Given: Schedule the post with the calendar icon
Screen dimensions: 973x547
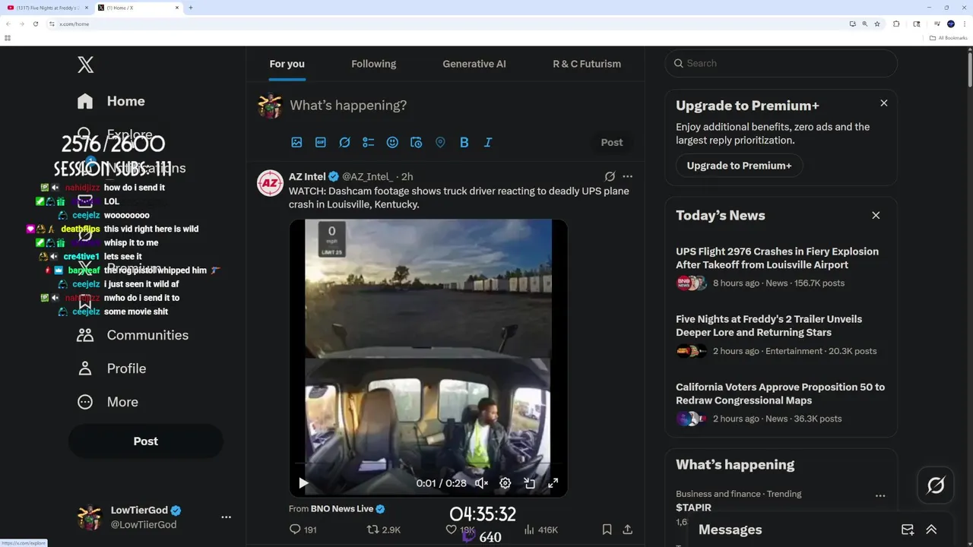Looking at the screenshot, I should [x=416, y=142].
